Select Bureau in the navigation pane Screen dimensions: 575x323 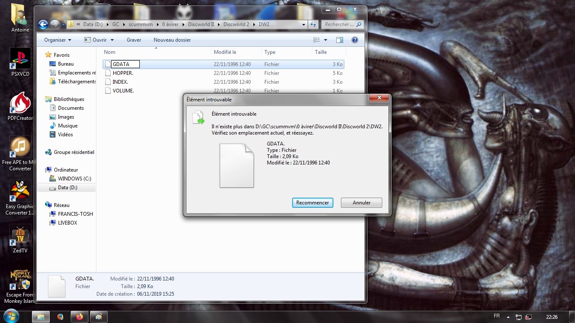[x=66, y=64]
